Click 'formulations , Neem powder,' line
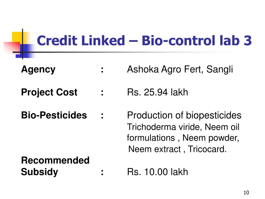This screenshot has width=265, height=199. [183, 138]
